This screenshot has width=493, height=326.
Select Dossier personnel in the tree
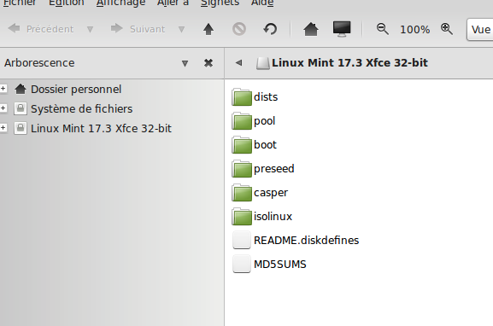pyautogui.click(x=76, y=90)
